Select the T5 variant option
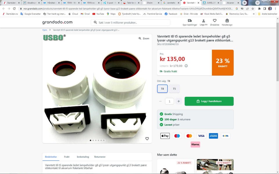 click(x=174, y=89)
